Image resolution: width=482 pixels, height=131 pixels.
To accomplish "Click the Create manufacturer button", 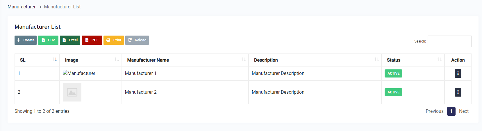I will coord(26,40).
